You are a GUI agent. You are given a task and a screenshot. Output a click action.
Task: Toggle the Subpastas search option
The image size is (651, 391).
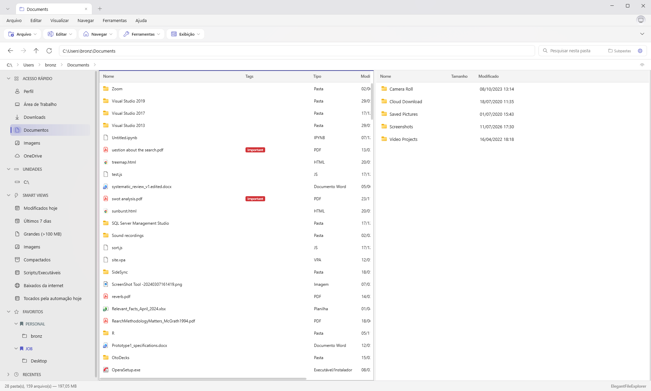click(620, 51)
